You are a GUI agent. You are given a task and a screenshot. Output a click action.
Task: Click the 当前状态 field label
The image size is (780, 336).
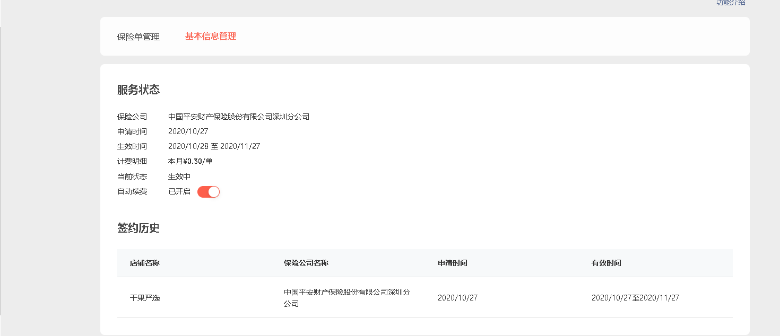tap(132, 176)
